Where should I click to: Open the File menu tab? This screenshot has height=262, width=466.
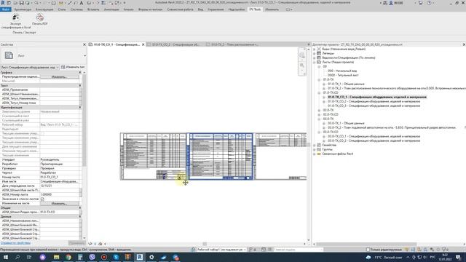click(5, 9)
